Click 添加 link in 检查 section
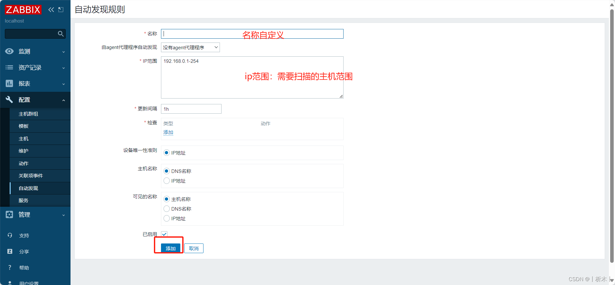This screenshot has width=615, height=285. [168, 132]
